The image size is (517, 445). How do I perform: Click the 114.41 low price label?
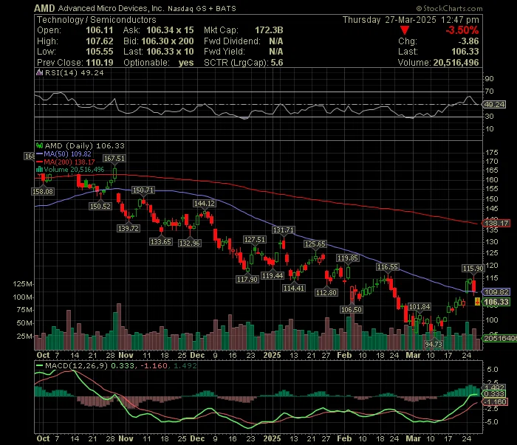(294, 289)
